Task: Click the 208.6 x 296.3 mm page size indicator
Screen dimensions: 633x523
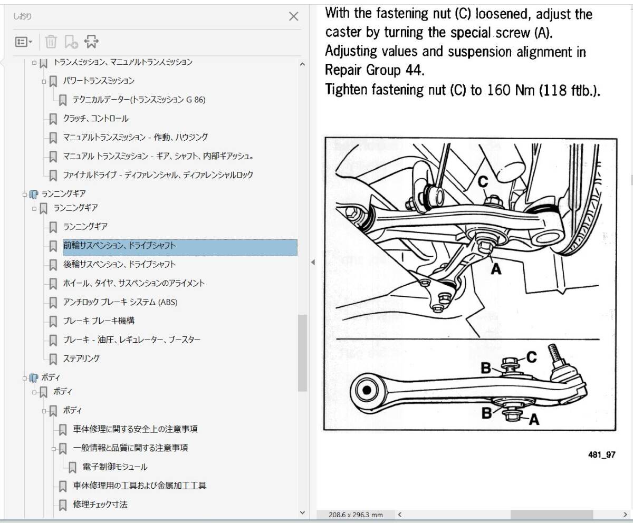Action: click(357, 515)
